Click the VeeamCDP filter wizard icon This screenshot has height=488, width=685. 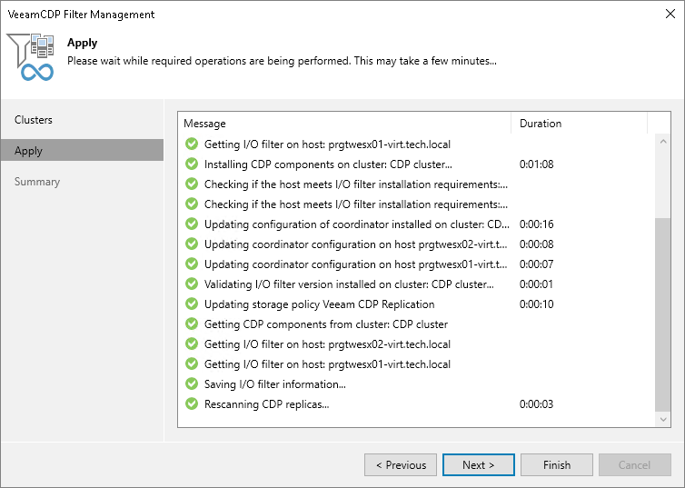[x=31, y=56]
